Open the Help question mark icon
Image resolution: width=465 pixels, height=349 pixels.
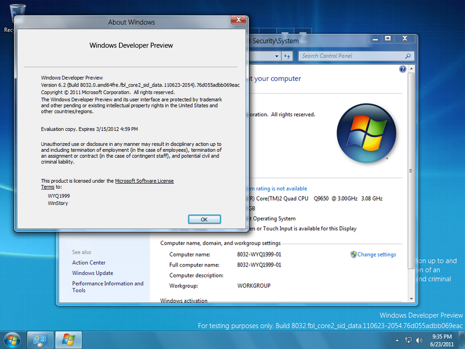[402, 69]
